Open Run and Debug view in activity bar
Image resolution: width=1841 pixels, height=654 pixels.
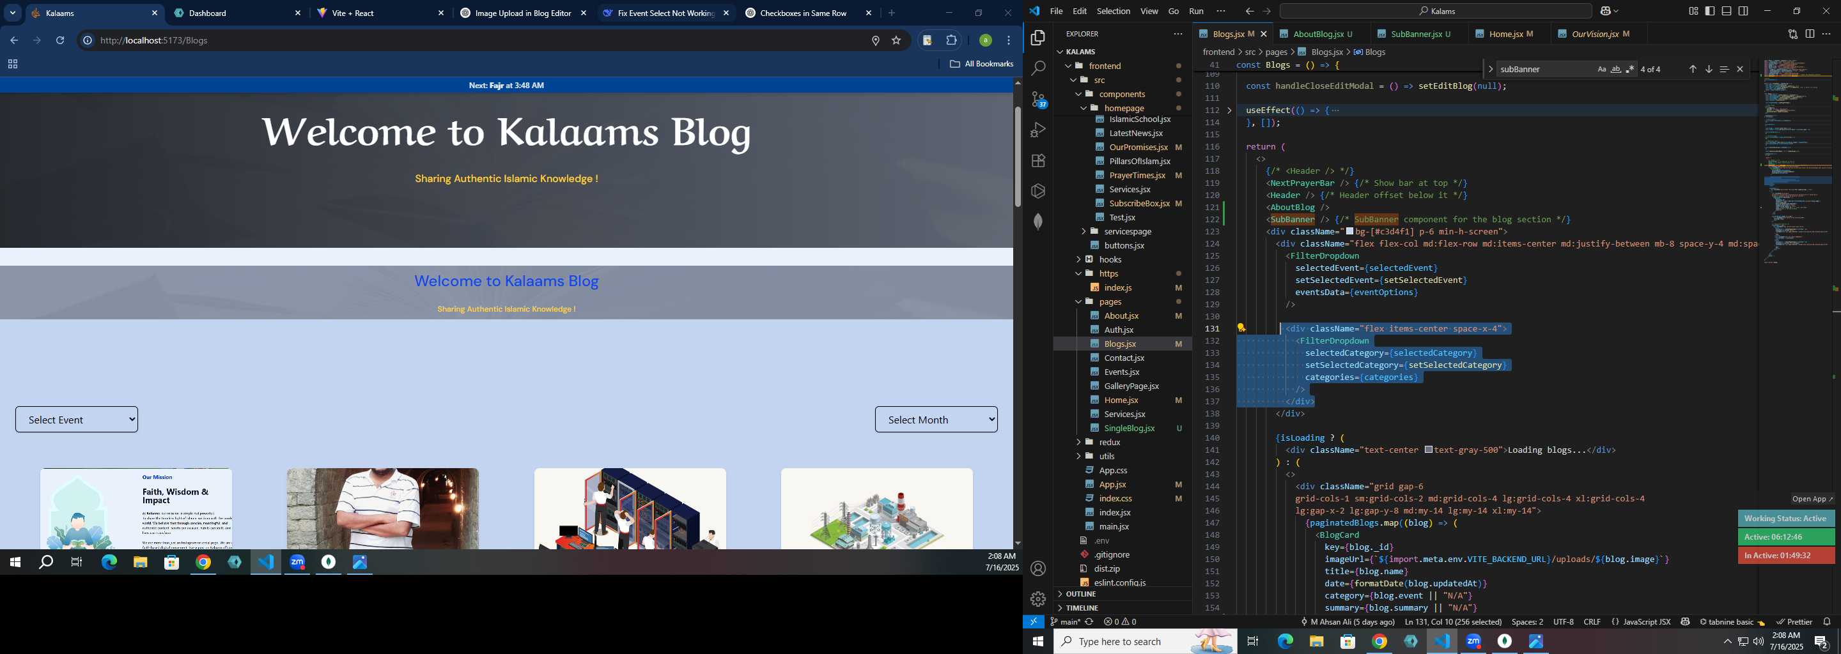click(1038, 130)
